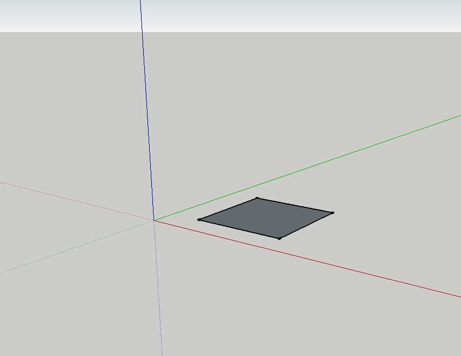Select the square's back-right edge
The height and width of the screenshot is (356, 461).
click(294, 205)
